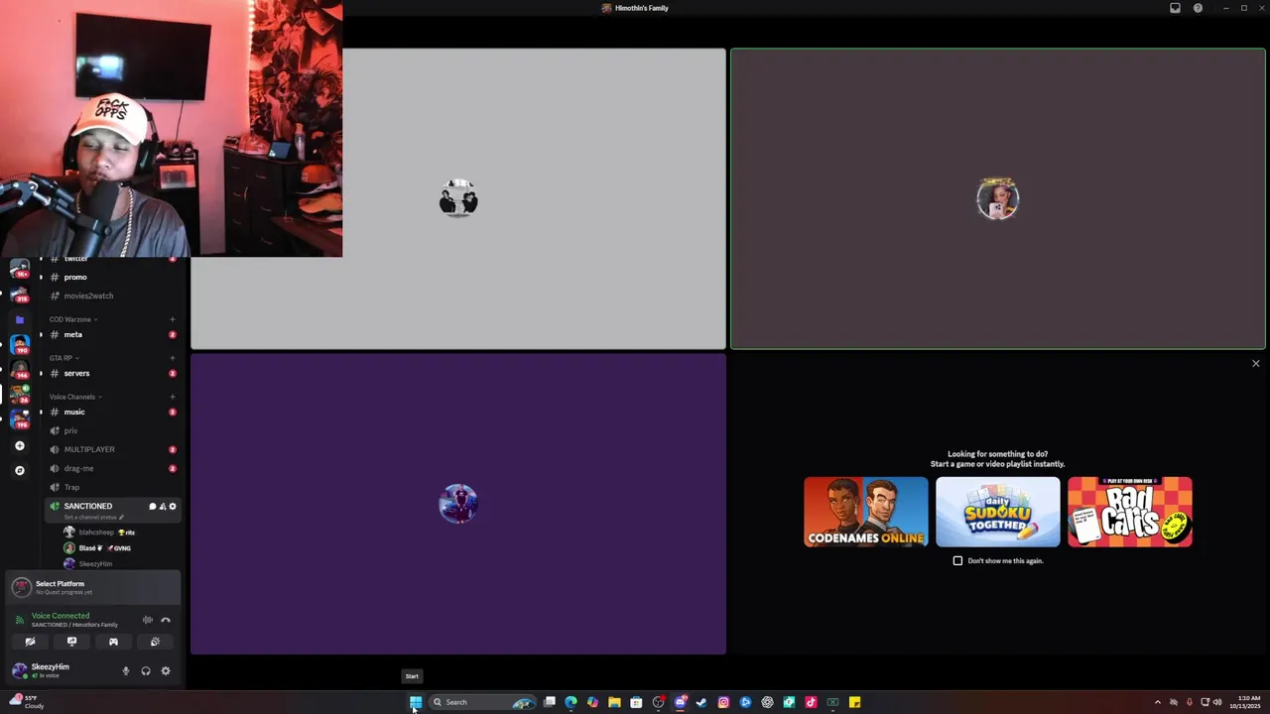
Task: Create channel in Voice Channels category
Action: click(173, 397)
